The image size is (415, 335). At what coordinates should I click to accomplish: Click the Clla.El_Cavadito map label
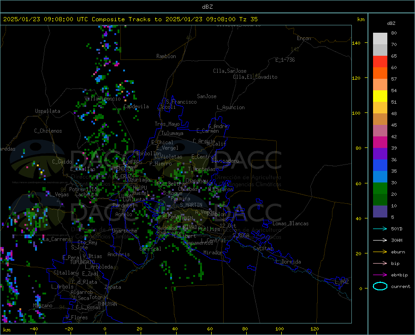tap(255, 77)
